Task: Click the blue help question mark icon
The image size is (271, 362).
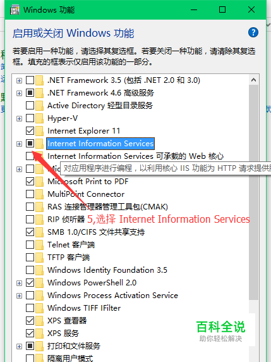Action: 253,32
